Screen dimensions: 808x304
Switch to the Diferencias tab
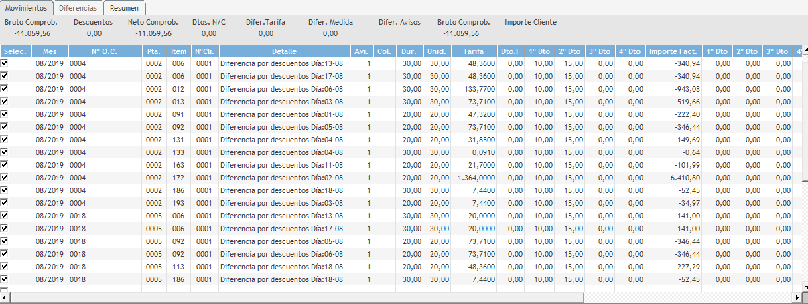click(x=78, y=8)
